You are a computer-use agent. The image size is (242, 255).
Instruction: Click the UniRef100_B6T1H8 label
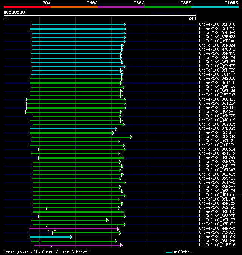point(217,82)
